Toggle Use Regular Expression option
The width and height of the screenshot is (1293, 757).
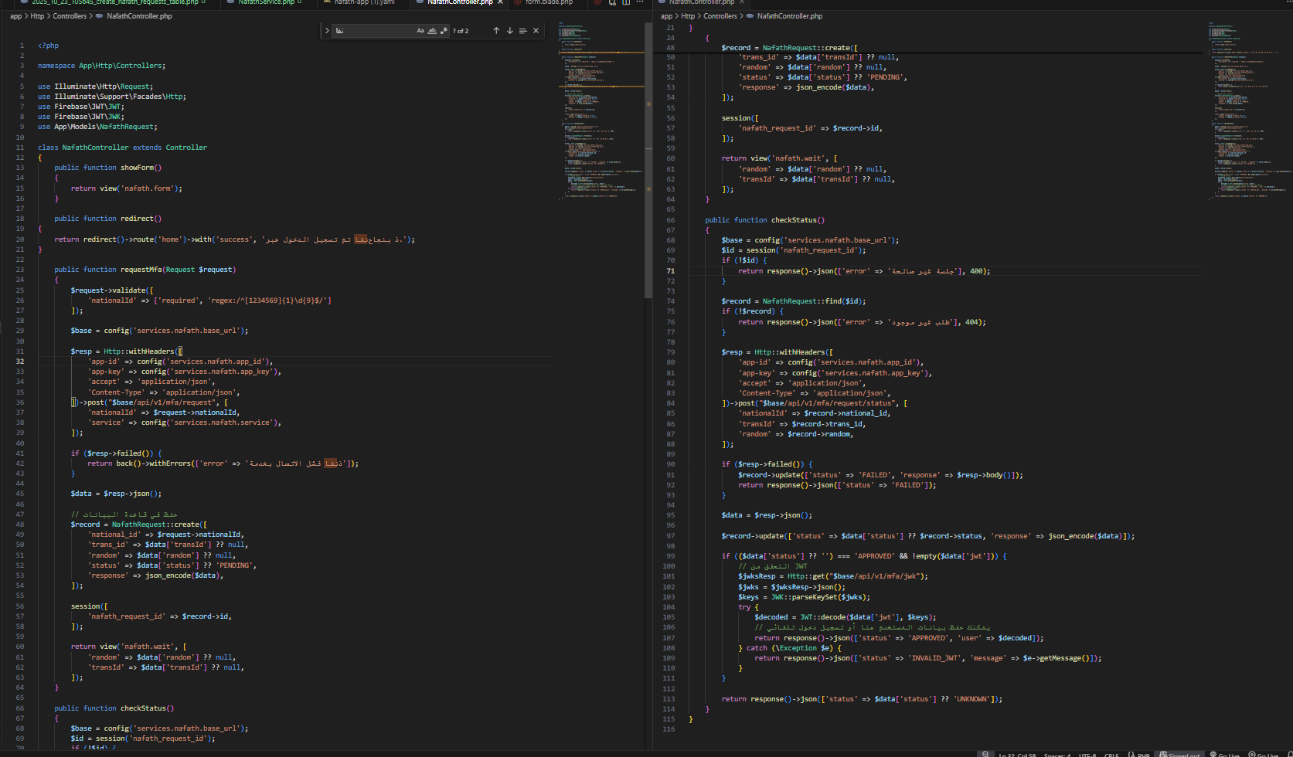point(444,31)
